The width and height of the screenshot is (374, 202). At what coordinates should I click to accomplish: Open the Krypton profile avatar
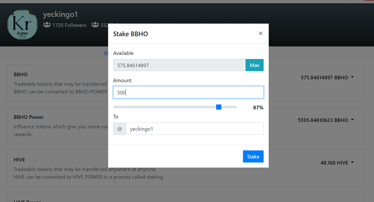tap(22, 25)
